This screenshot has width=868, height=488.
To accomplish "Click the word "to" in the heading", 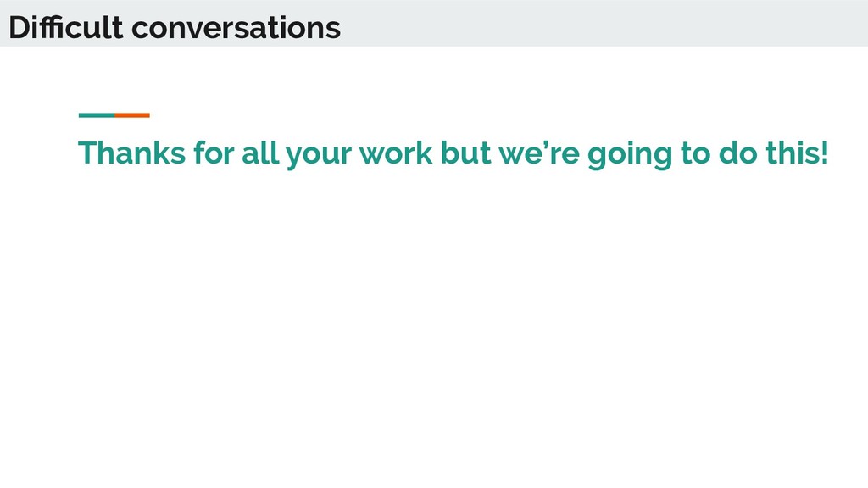I will coord(695,154).
